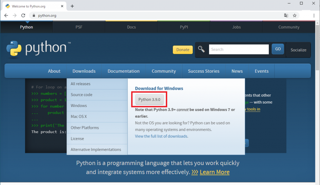Maximize the browser window
This screenshot has height=185, width=320.
pos(301,3)
